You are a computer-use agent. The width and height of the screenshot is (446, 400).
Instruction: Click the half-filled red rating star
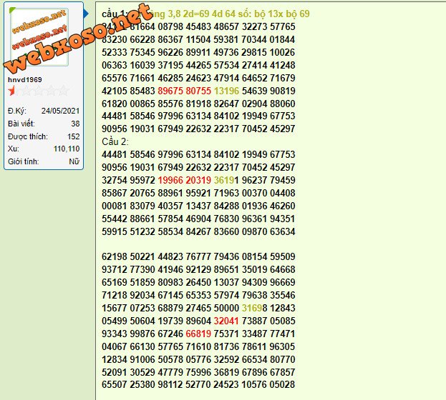pyautogui.click(x=12, y=91)
